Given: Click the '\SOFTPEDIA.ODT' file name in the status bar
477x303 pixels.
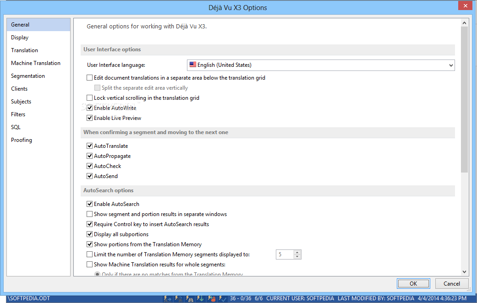Looking at the screenshot, I should coord(28,298).
